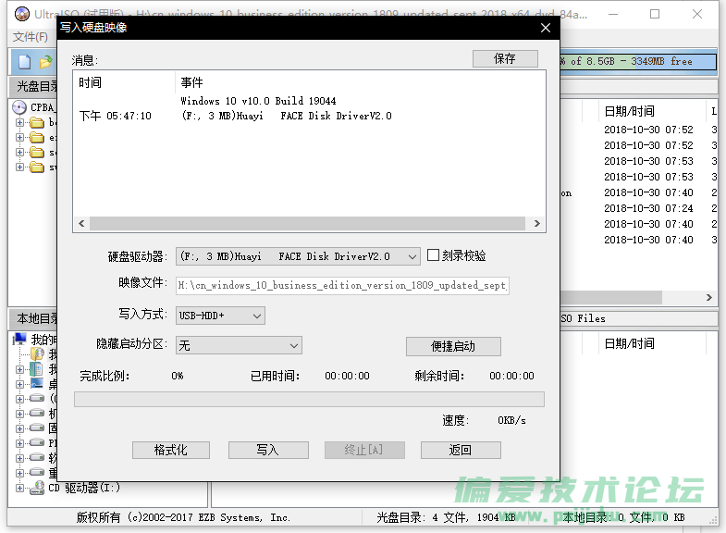
Task: Select the CPBA disc icon in tree
Action: pos(20,107)
